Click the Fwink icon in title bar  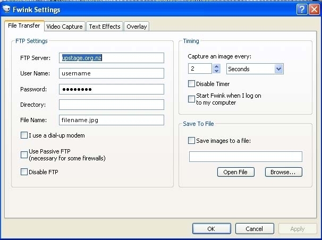click(x=7, y=10)
